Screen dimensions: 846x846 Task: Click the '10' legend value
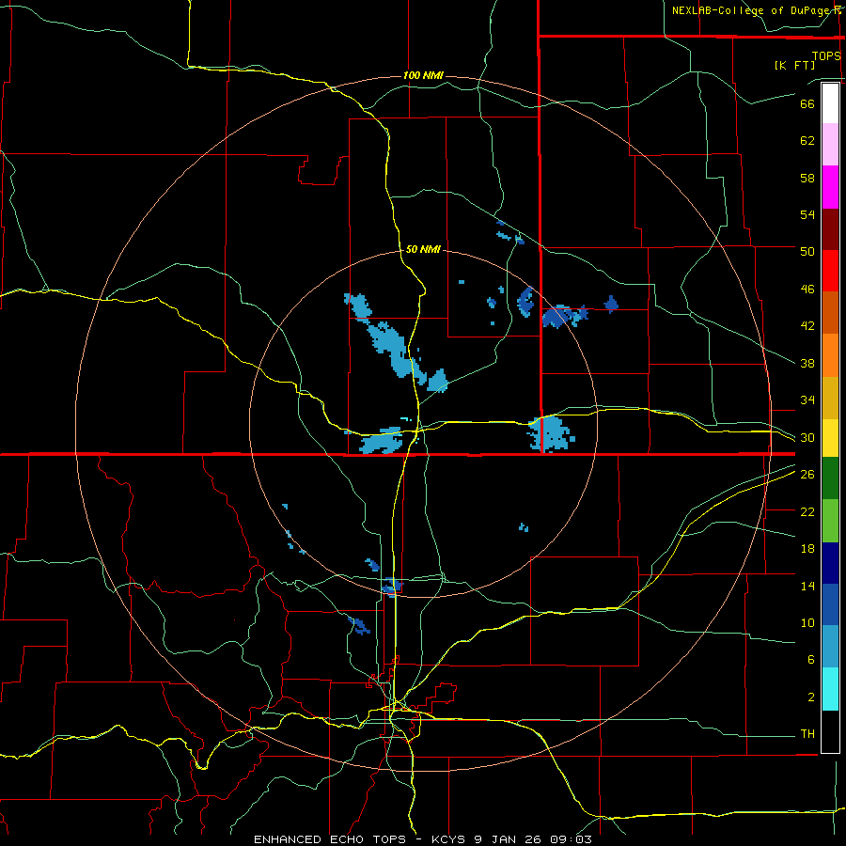pos(807,623)
